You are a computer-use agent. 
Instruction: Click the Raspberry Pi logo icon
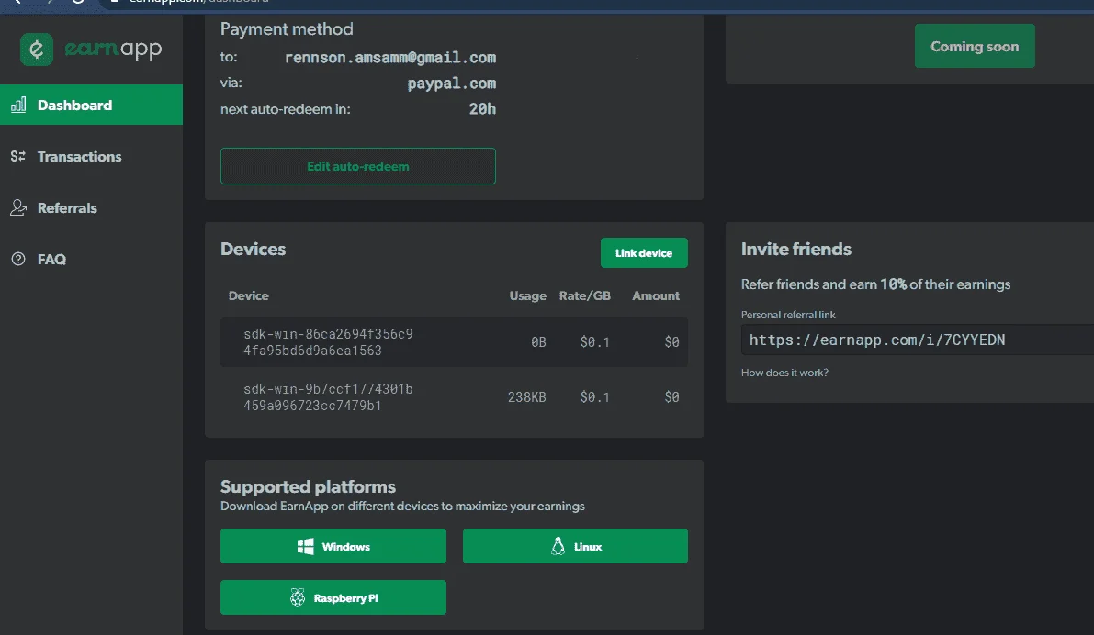tap(298, 597)
